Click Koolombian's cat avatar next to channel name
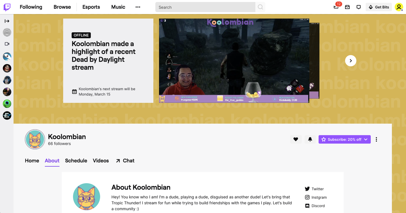This screenshot has height=213, width=406. (x=35, y=139)
